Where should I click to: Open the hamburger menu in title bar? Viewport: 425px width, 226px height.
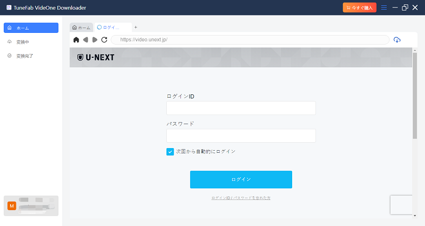[x=384, y=7]
